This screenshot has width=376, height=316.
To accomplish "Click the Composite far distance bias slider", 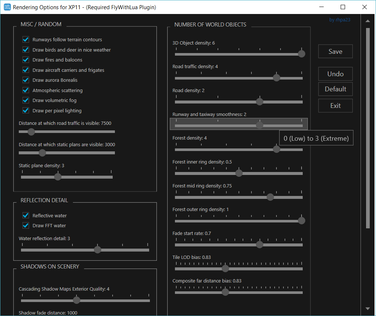I will coord(239,290).
